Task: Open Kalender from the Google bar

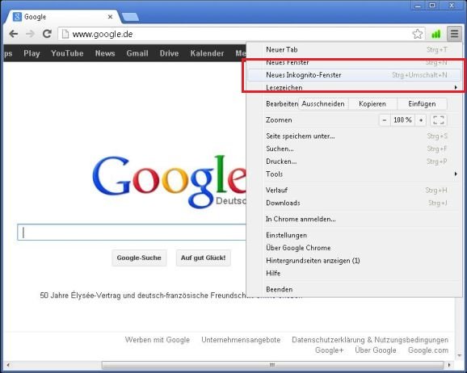Action: tap(208, 53)
